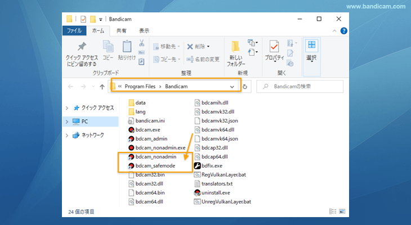Select the bdcam_nonadmin shortcut

tap(153, 156)
